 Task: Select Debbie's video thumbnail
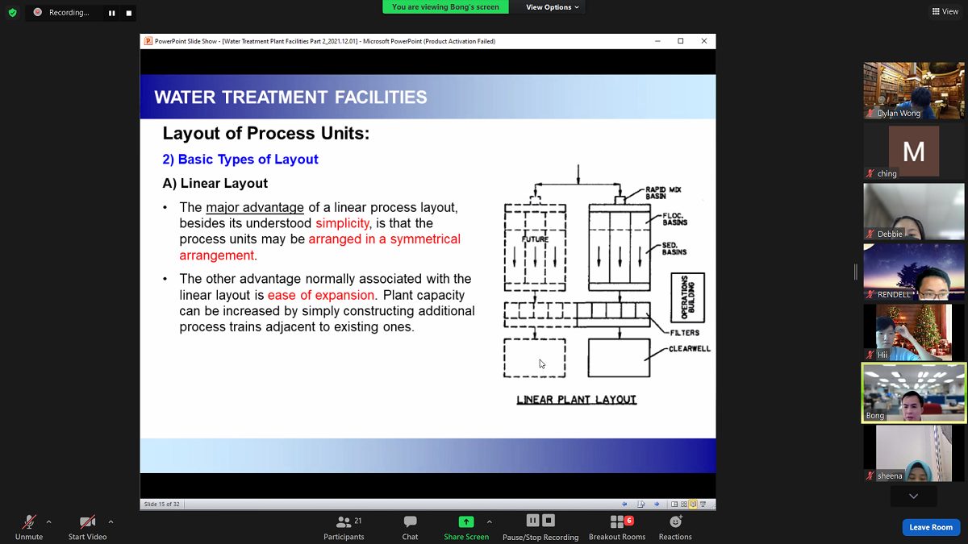point(914,212)
